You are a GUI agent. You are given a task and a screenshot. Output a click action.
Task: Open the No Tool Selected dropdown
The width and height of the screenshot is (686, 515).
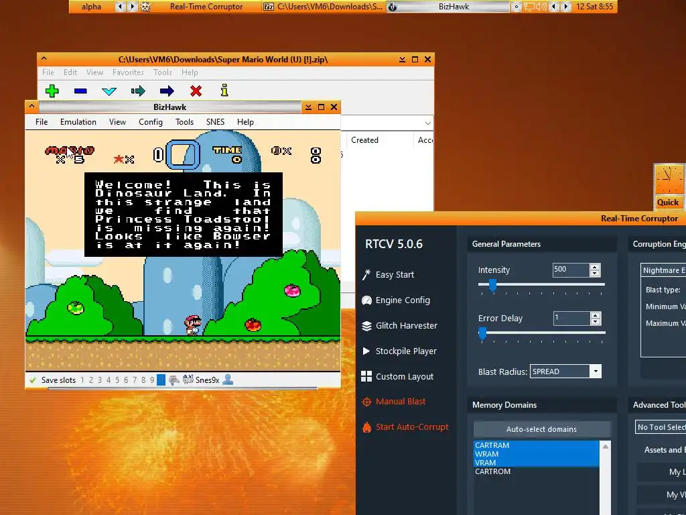(661, 427)
